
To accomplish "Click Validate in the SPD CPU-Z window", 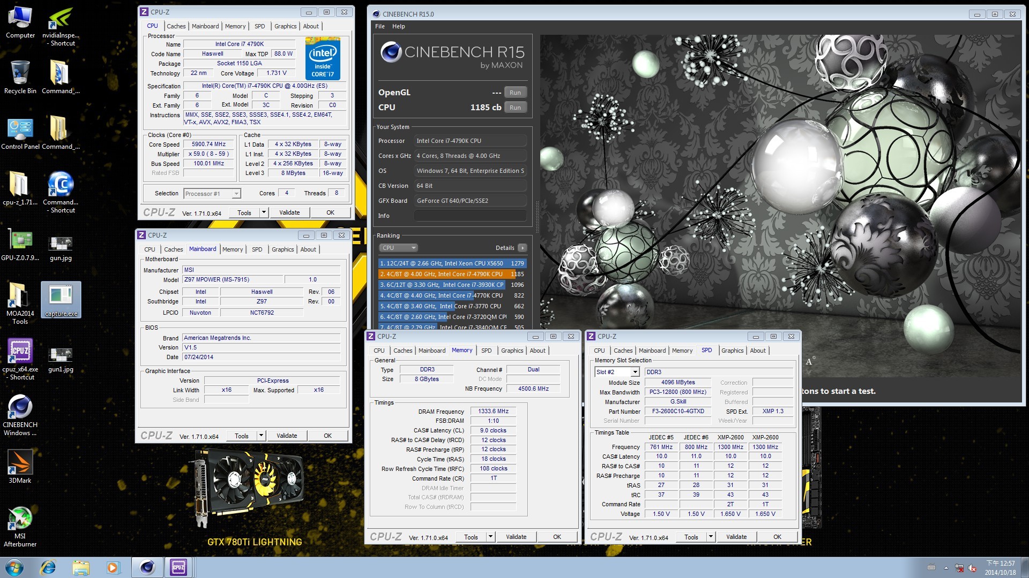I will point(736,537).
